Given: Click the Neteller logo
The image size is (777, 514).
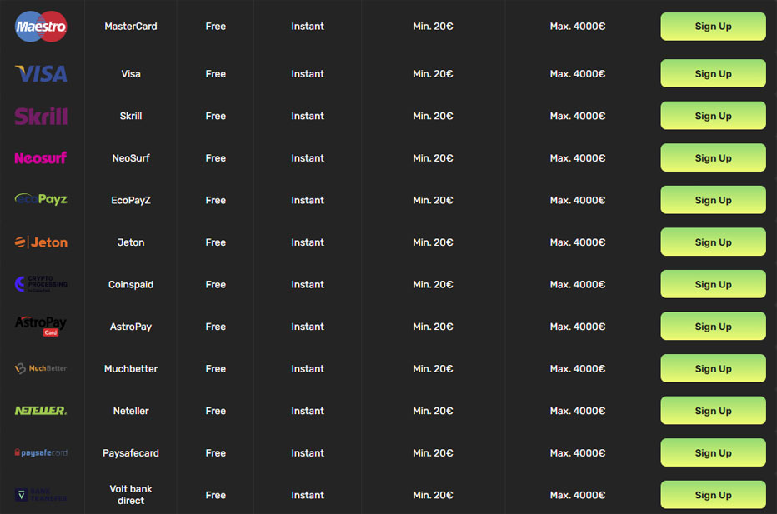Looking at the screenshot, I should coord(41,411).
